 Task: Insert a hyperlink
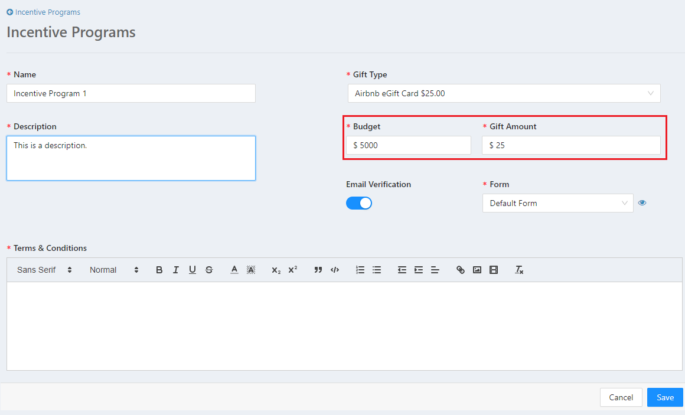coord(461,270)
